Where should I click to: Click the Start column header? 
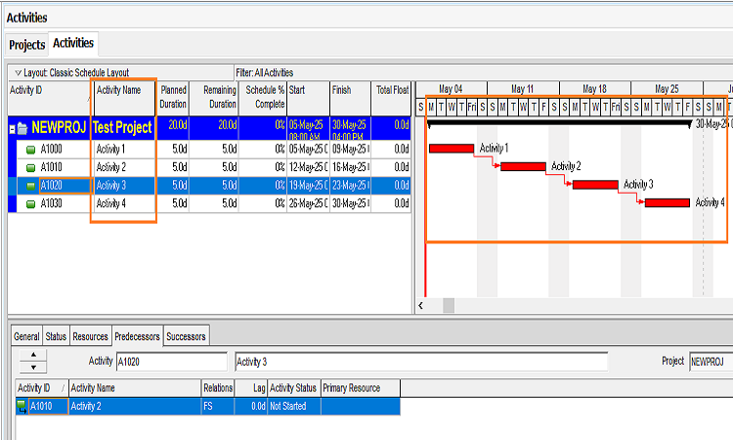pos(307,90)
